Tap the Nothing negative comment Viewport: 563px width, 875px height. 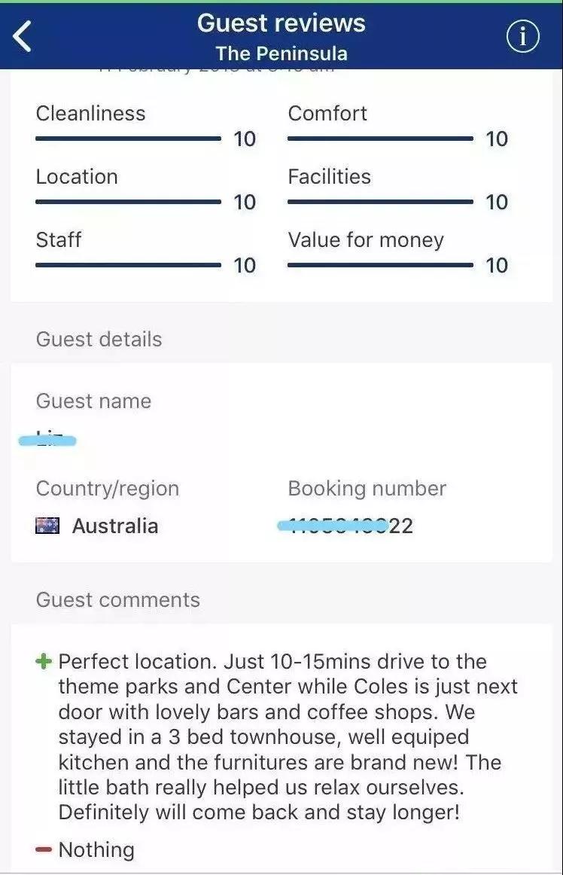tap(96, 850)
